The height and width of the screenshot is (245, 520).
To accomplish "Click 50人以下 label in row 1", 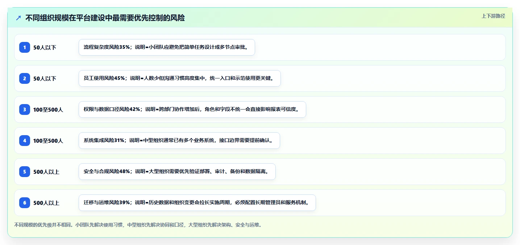I will (x=45, y=47).
